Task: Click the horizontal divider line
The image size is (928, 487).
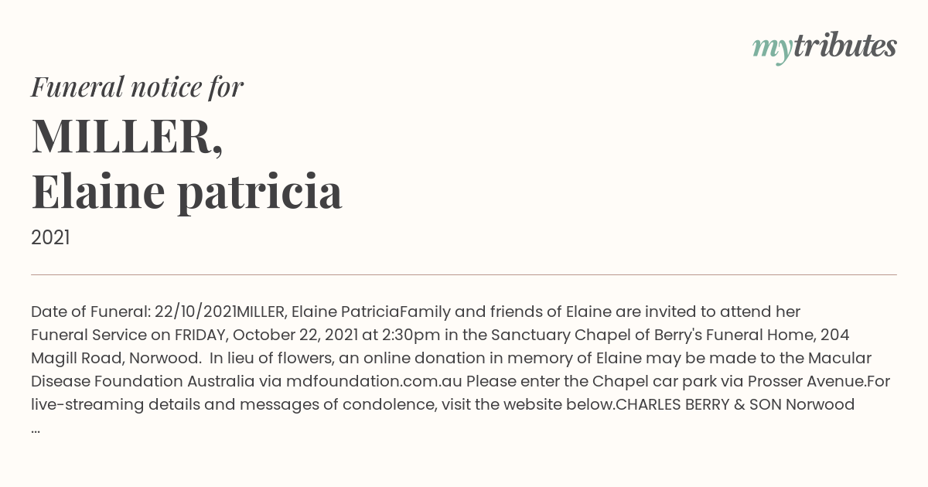Action: [x=464, y=274]
